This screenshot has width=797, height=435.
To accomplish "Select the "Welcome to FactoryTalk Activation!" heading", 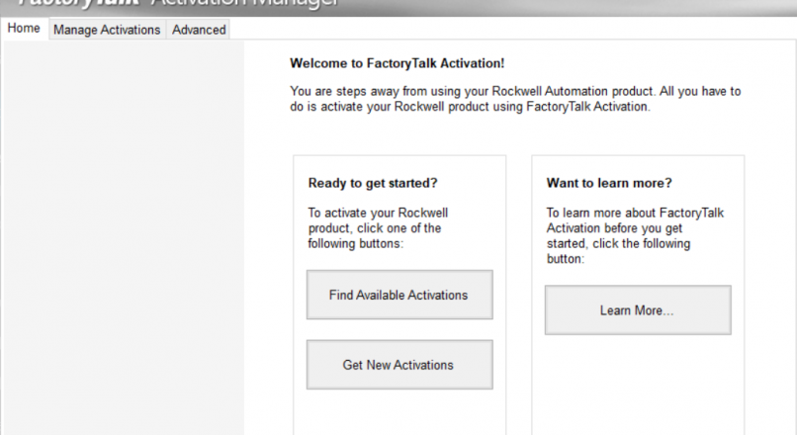I will [x=397, y=63].
